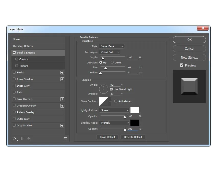This screenshot has width=217, height=172.
Task: Select the Contour row label
Action: point(24,59)
